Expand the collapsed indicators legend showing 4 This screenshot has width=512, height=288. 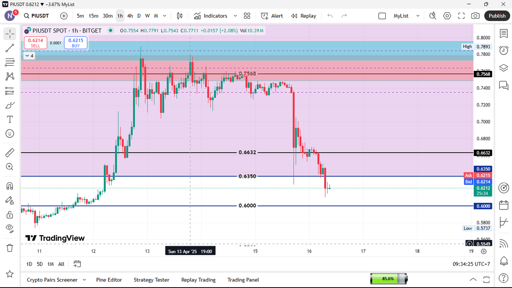(29, 55)
